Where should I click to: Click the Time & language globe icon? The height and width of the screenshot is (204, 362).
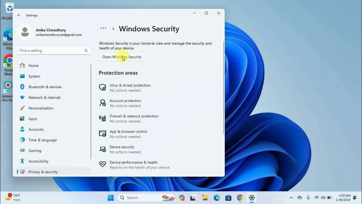pyautogui.click(x=22, y=140)
